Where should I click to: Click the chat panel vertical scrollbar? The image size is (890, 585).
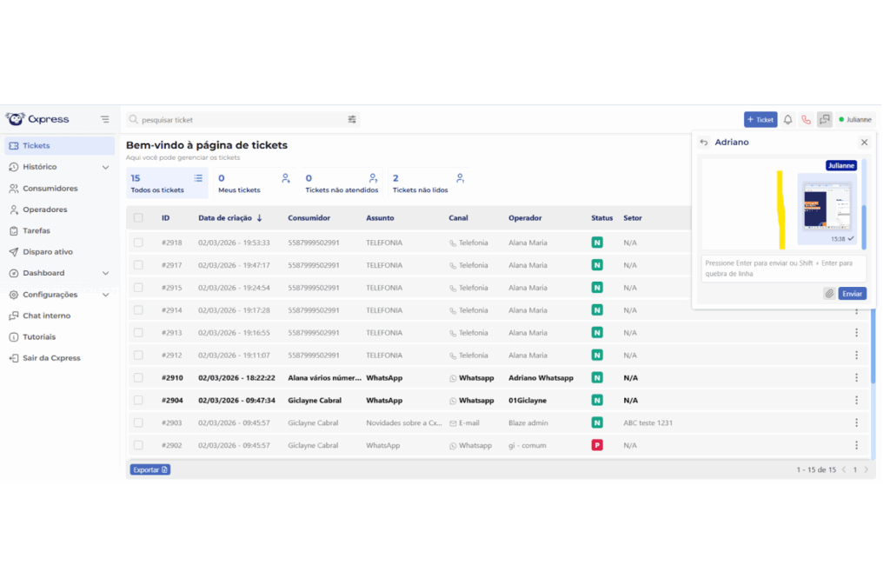click(x=863, y=225)
